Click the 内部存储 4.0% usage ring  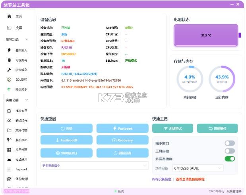click(190, 79)
